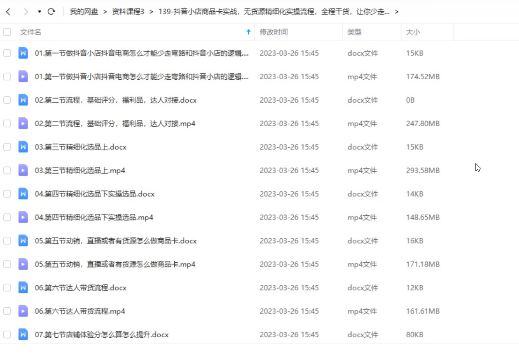Screen dimensions: 519x357
Task: Click the Word icon of 07.第七节店铺体验分 docx
Action: click(23, 334)
